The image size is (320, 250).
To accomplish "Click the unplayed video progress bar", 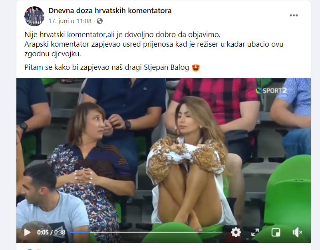I will (156, 232).
